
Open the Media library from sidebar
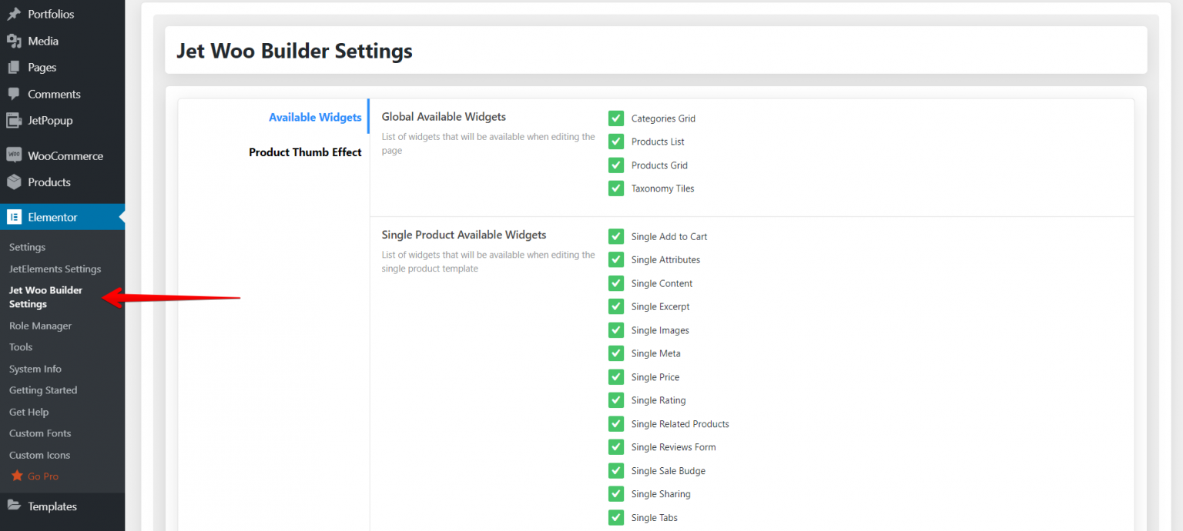pyautogui.click(x=42, y=40)
